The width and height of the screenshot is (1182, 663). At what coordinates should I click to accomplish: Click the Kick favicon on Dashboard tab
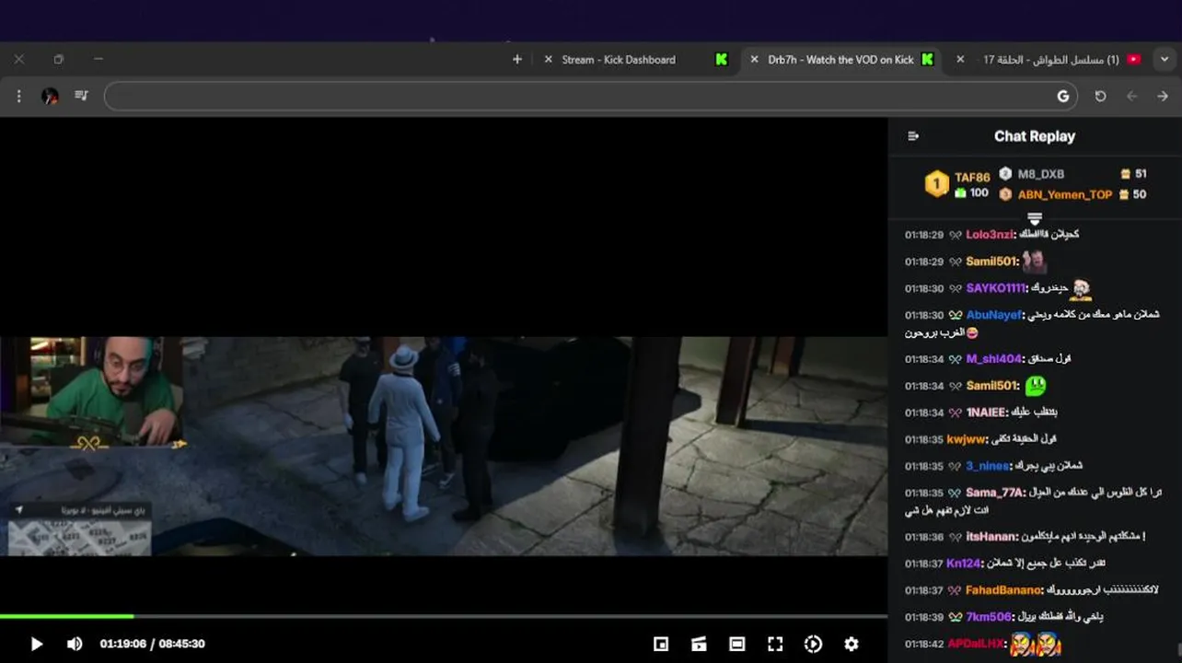[x=721, y=59]
